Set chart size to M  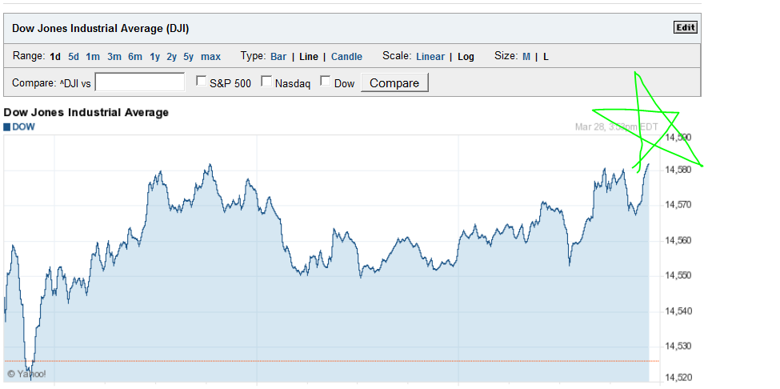[526, 57]
